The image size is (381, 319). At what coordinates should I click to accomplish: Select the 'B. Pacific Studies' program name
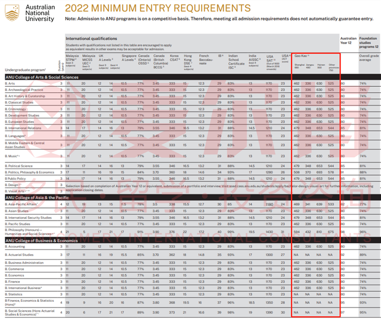[x=18, y=224]
